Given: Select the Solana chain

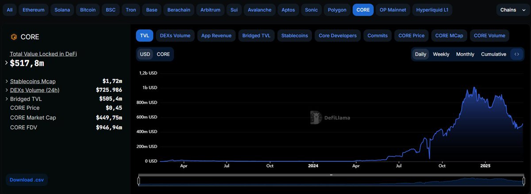Looking at the screenshot, I should pos(62,10).
